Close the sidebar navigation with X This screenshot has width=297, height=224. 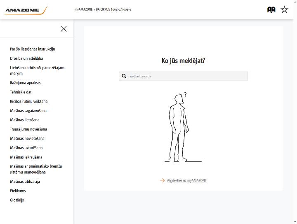click(64, 29)
